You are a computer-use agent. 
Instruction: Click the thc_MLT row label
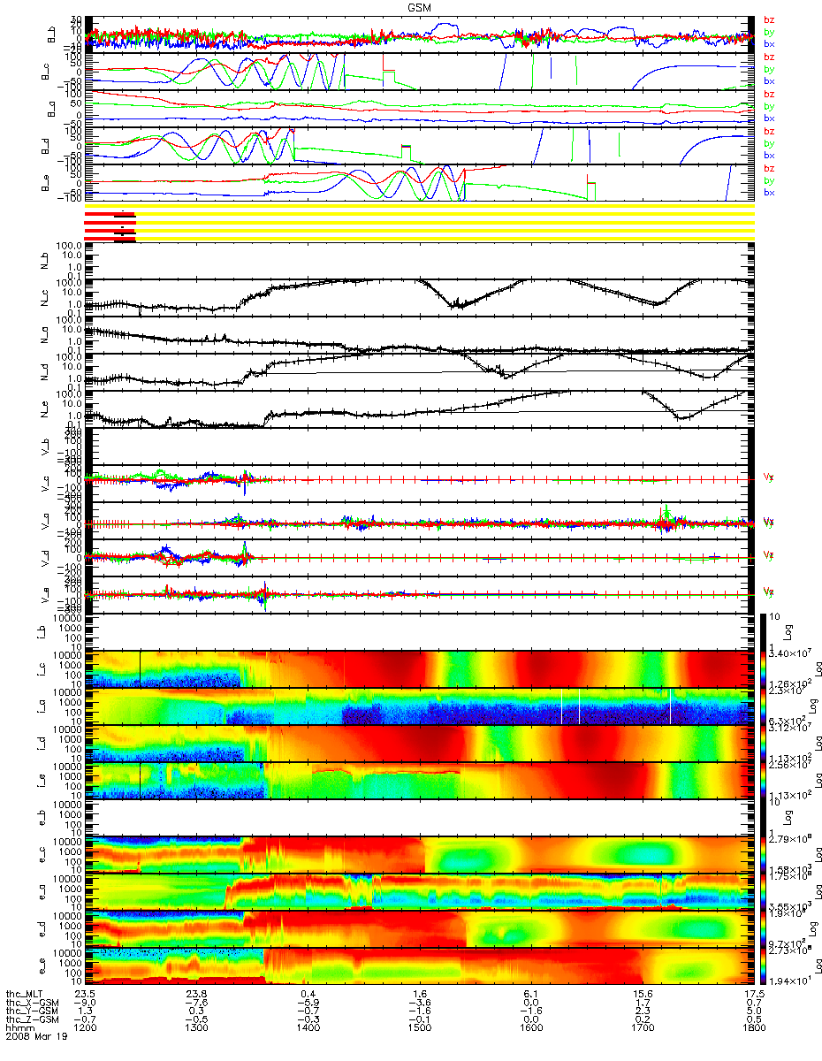(x=24, y=993)
